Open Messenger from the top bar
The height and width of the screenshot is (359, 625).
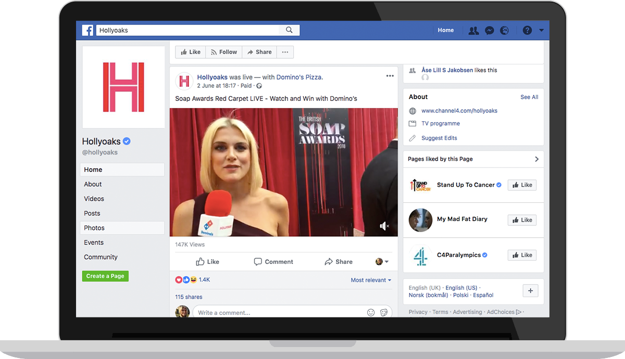point(489,30)
